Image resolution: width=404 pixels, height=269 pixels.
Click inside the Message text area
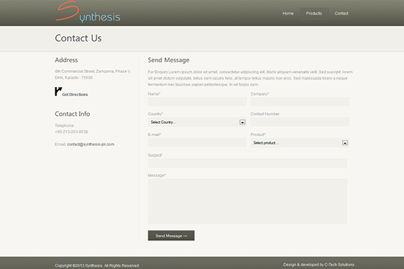click(x=248, y=201)
